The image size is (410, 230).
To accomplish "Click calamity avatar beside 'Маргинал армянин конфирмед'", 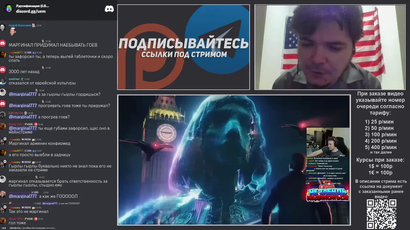I will pyautogui.click(x=3, y=141).
